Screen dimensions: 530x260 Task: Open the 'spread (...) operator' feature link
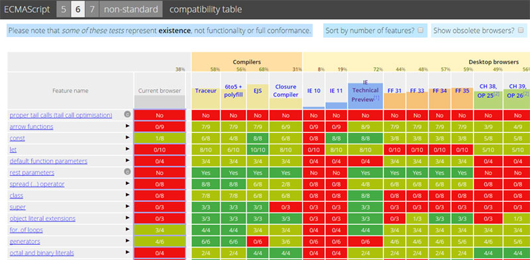tap(37, 184)
